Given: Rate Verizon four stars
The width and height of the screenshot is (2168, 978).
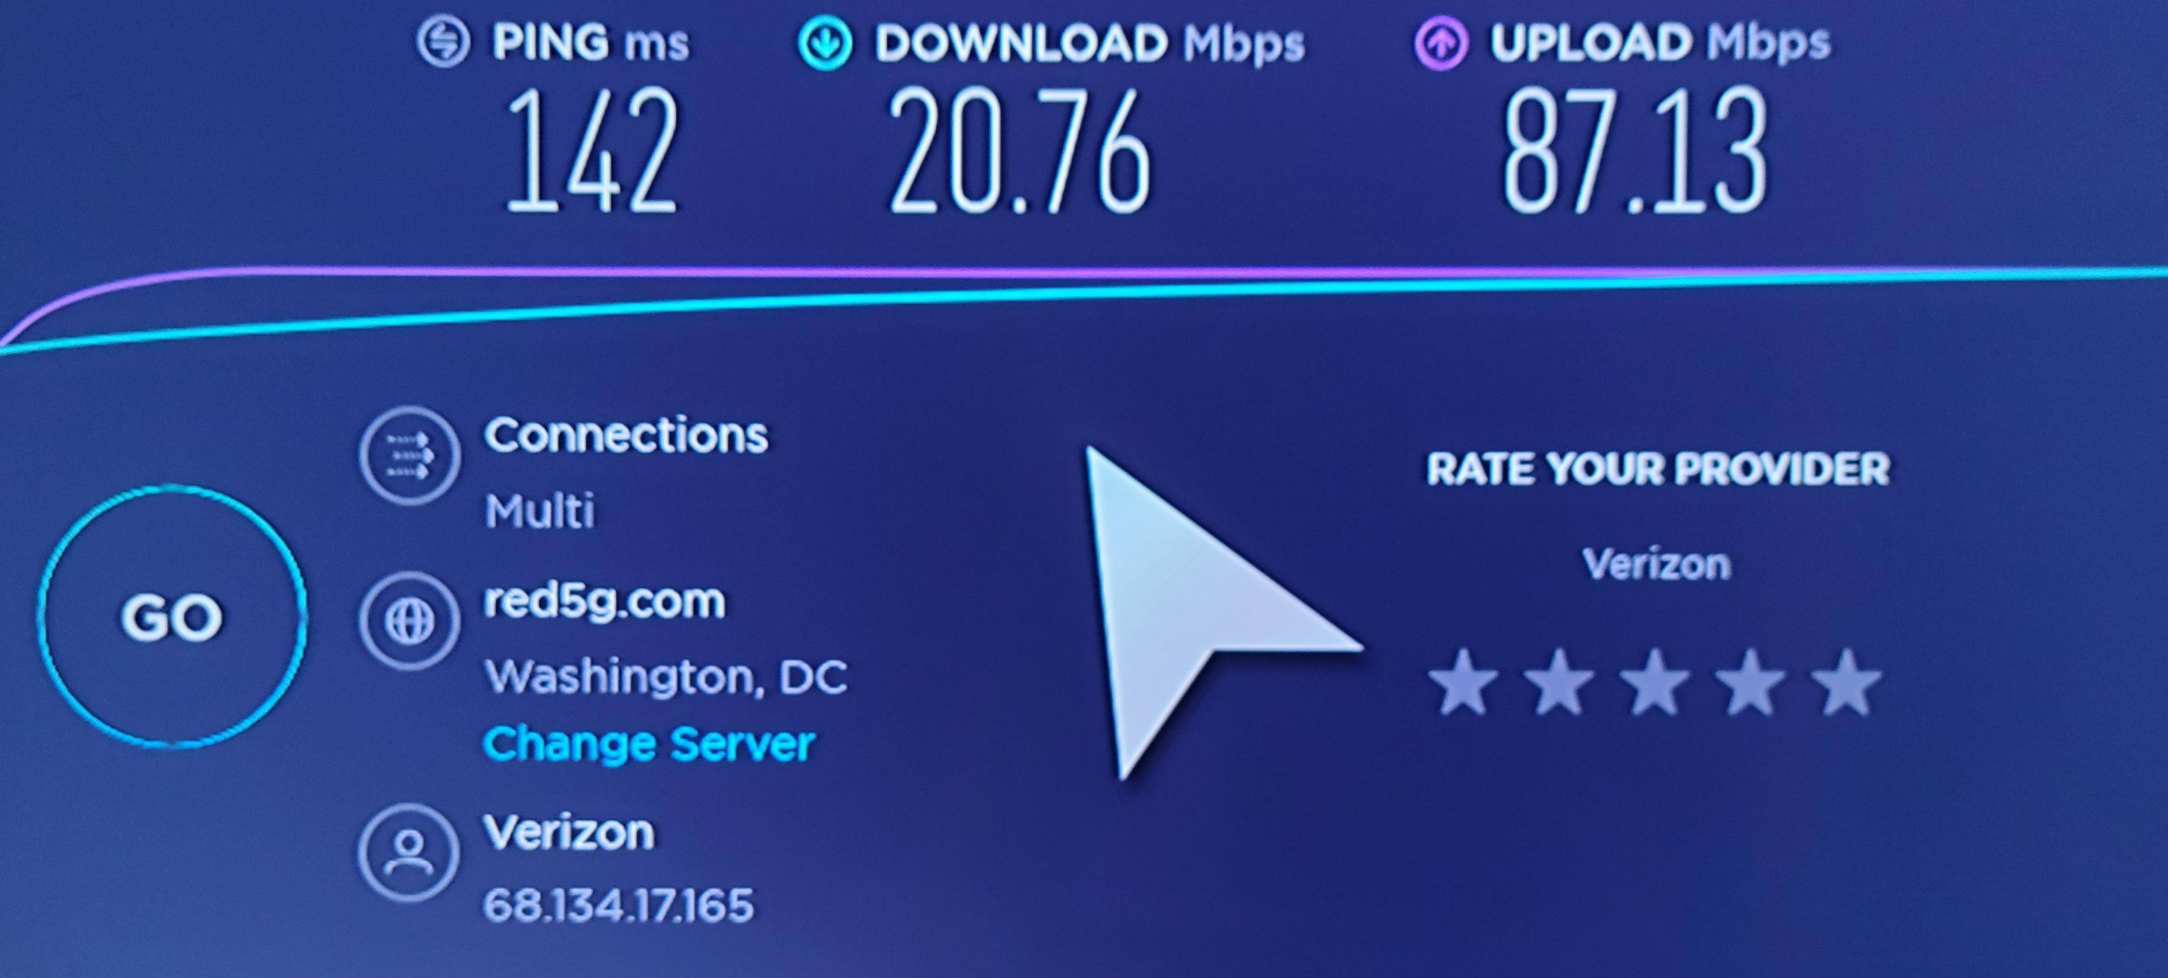Looking at the screenshot, I should (x=1751, y=681).
